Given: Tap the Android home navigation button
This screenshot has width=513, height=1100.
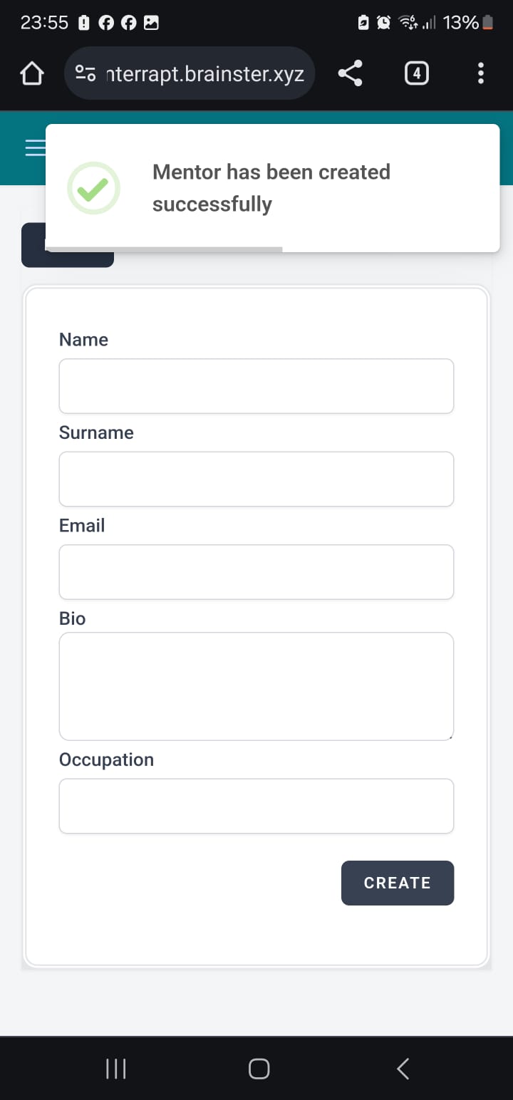Looking at the screenshot, I should (x=259, y=1068).
